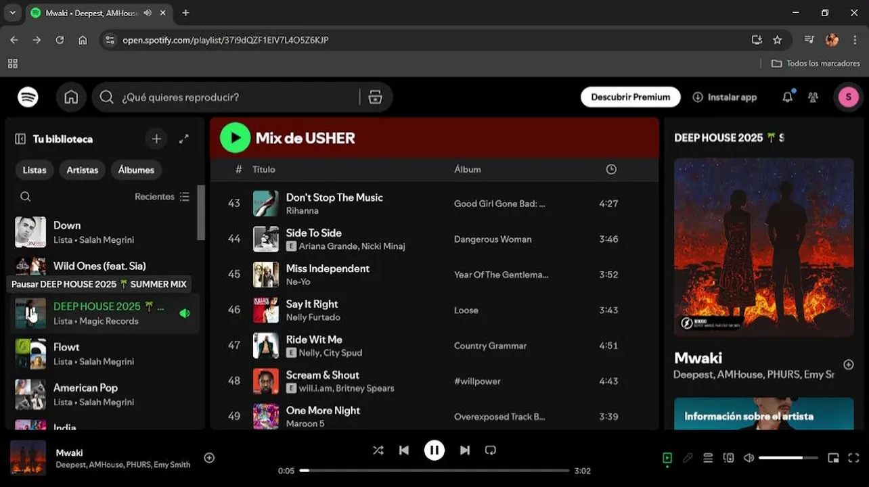The width and height of the screenshot is (869, 487).
Task: Open Información sobre el artista card
Action: click(763, 413)
